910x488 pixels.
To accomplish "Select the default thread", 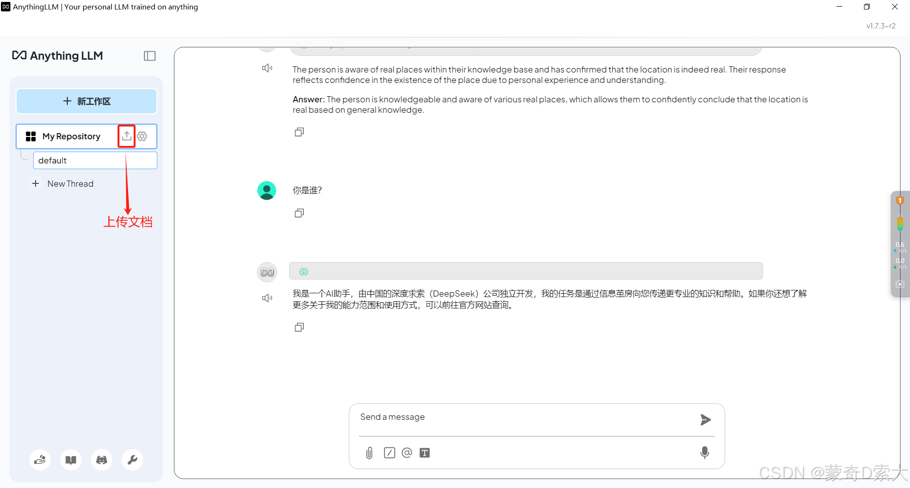I will coord(53,160).
